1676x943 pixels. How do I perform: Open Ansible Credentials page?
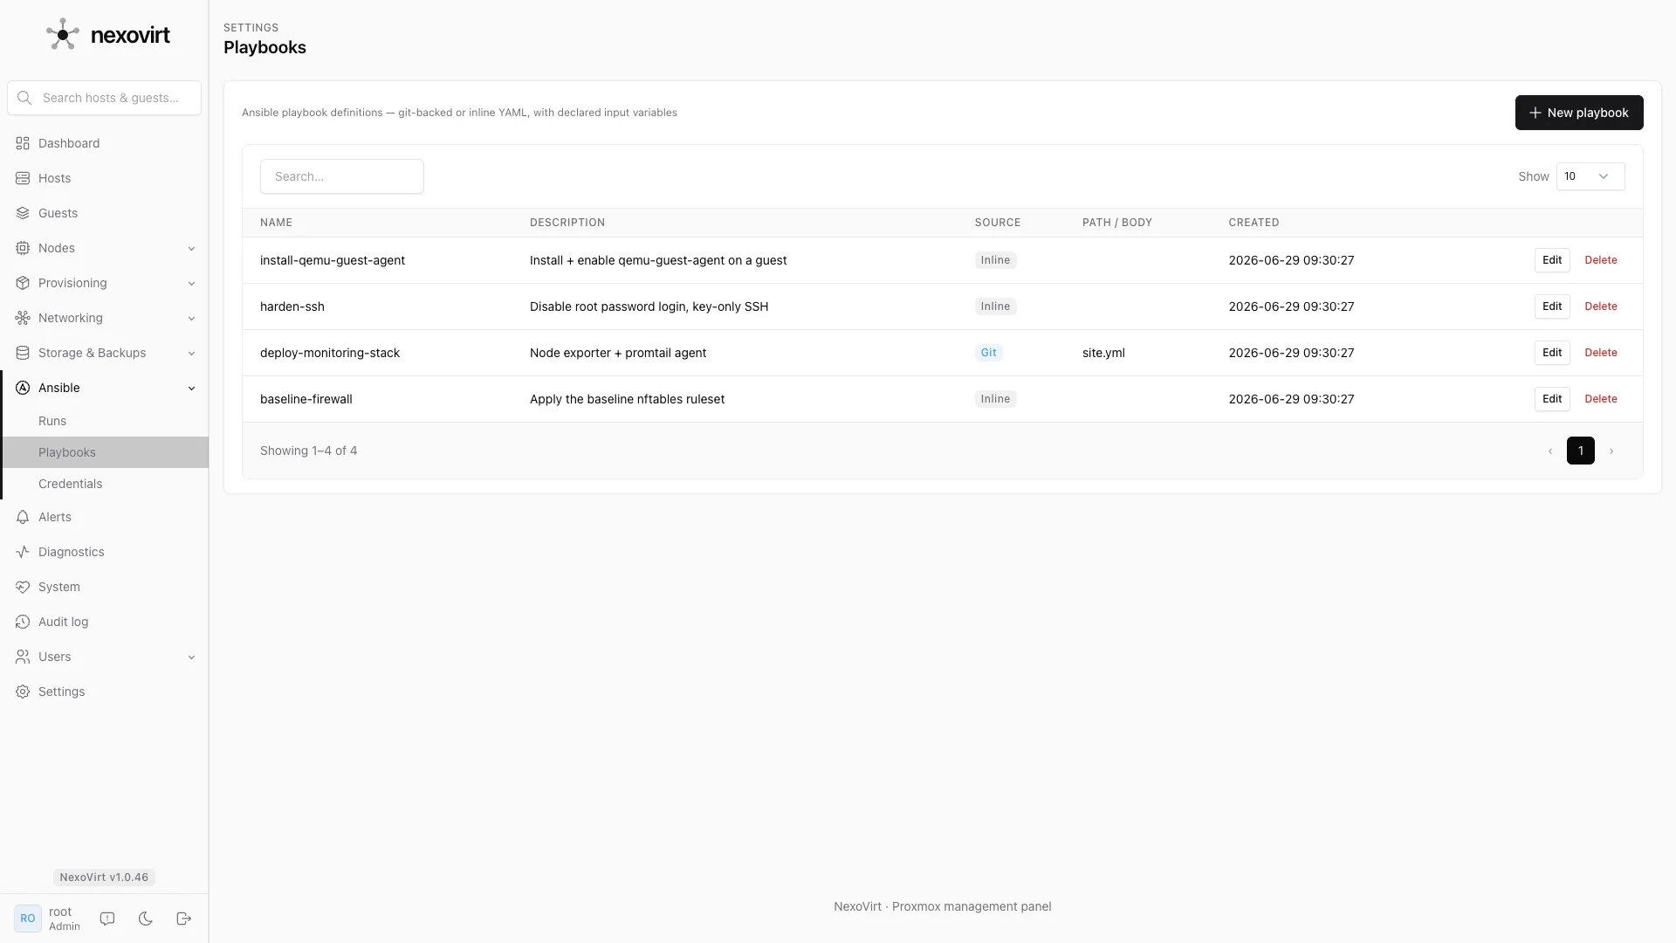click(x=106, y=484)
